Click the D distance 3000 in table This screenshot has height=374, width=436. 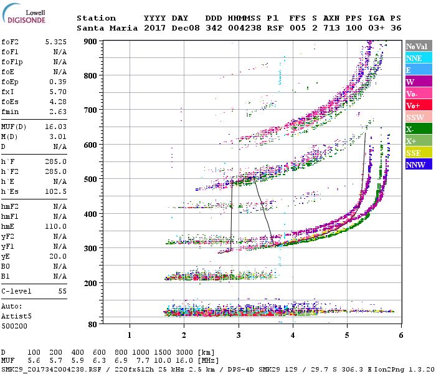coord(184,352)
